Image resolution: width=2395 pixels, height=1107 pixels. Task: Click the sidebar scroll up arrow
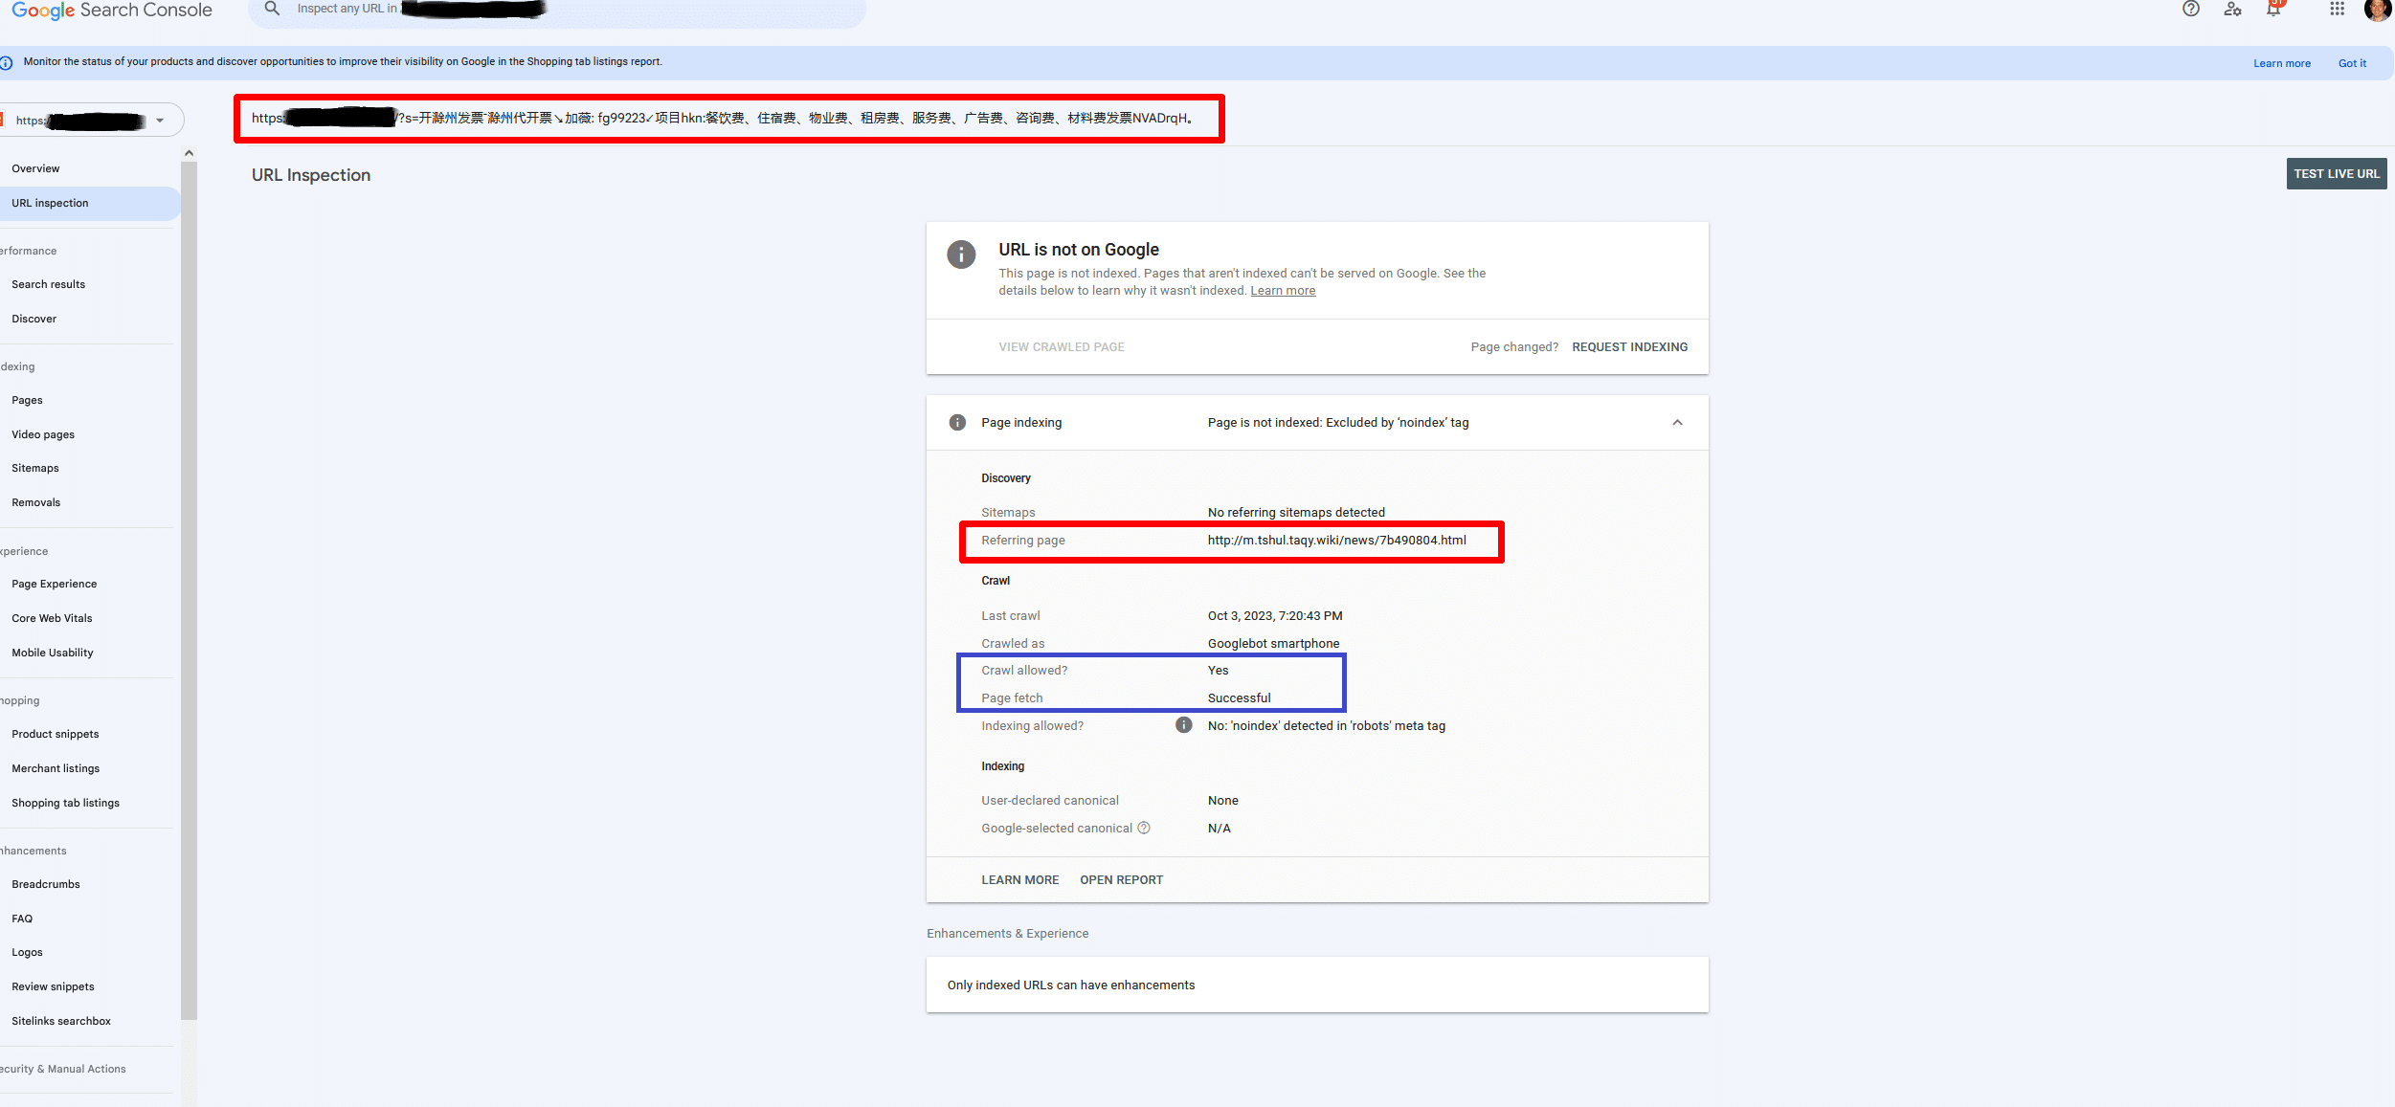[189, 153]
